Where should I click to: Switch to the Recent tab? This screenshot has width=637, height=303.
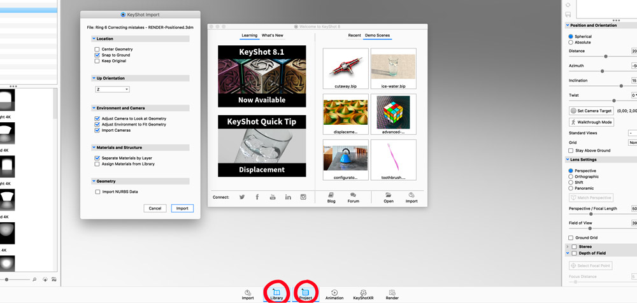354,36
